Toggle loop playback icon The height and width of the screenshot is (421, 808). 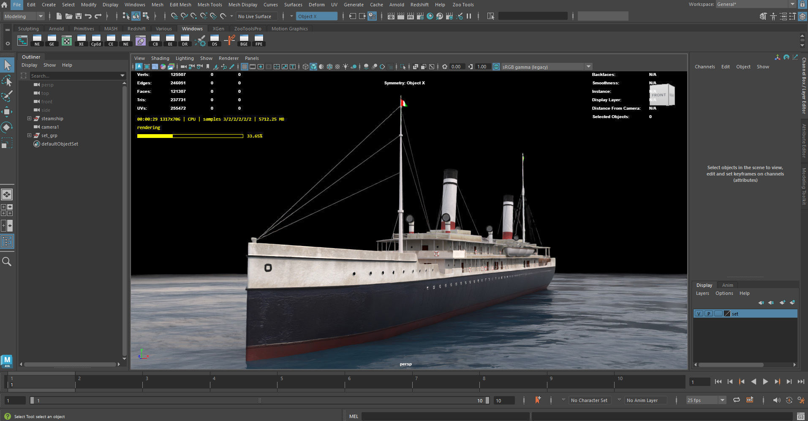(736, 400)
